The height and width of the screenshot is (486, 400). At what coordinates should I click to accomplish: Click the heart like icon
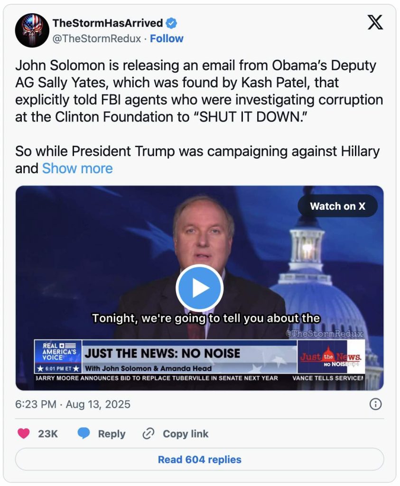[24, 433]
